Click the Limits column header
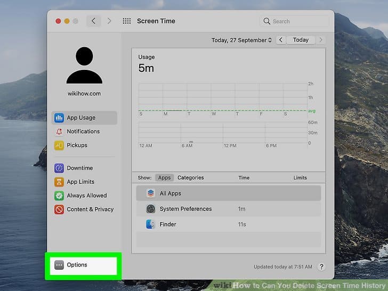Image resolution: width=388 pixels, height=291 pixels. pos(300,177)
